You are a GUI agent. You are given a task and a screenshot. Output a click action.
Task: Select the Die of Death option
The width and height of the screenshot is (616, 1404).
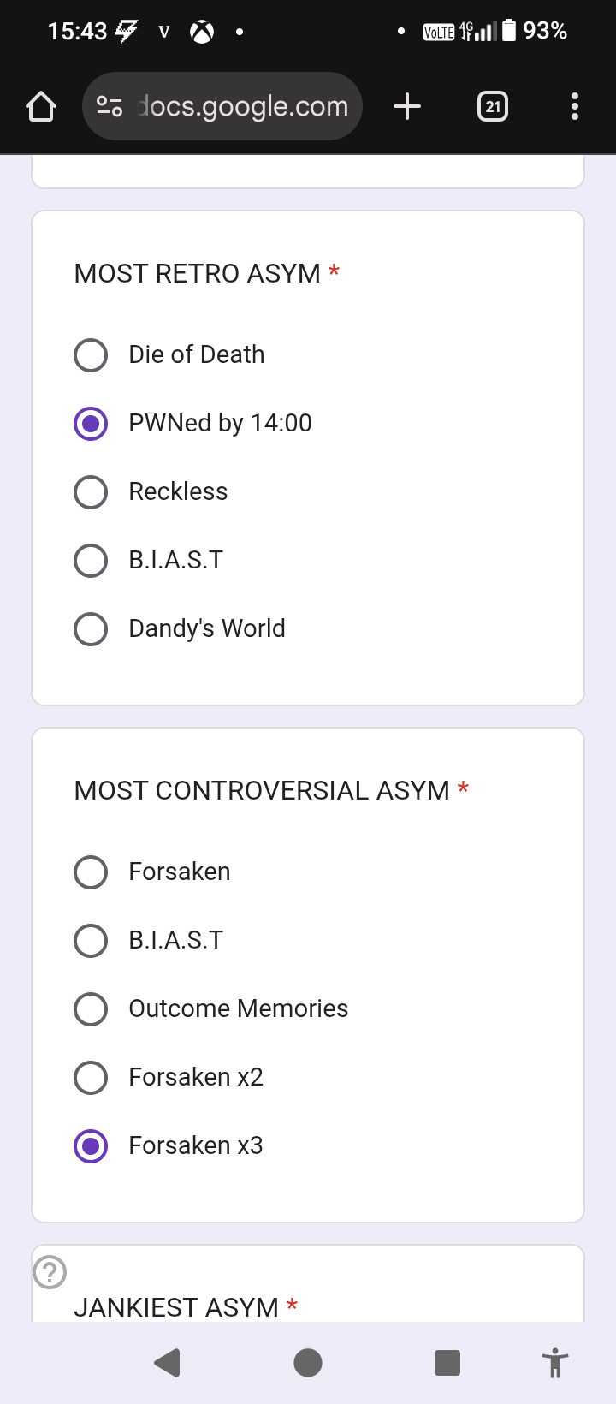coord(91,355)
